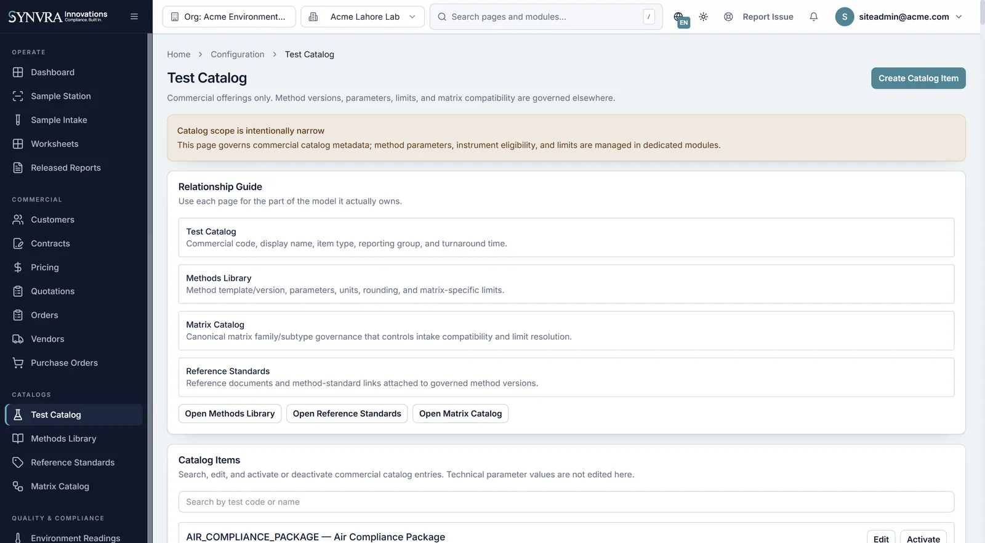
Task: Click the Open Reference Standards button
Action: [347, 414]
